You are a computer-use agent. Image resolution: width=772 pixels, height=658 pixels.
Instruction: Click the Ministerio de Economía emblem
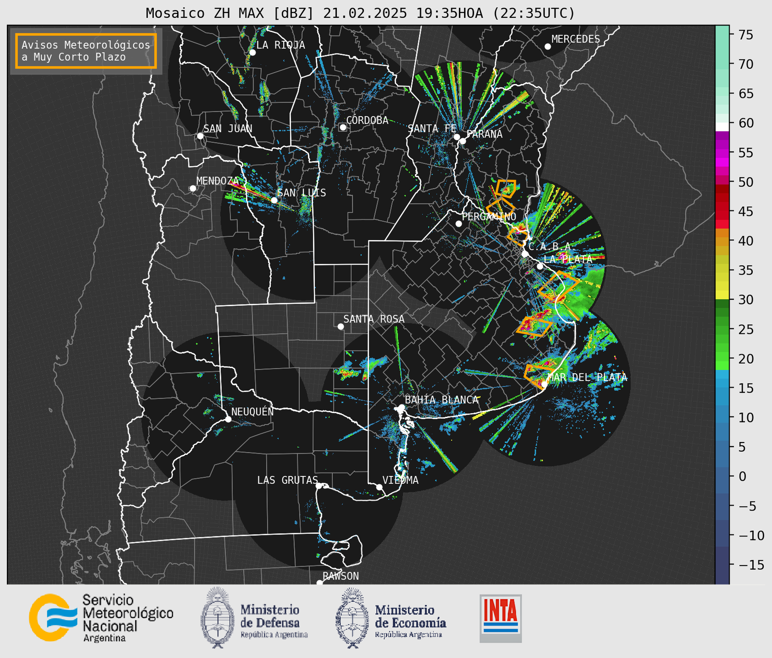coord(352,618)
